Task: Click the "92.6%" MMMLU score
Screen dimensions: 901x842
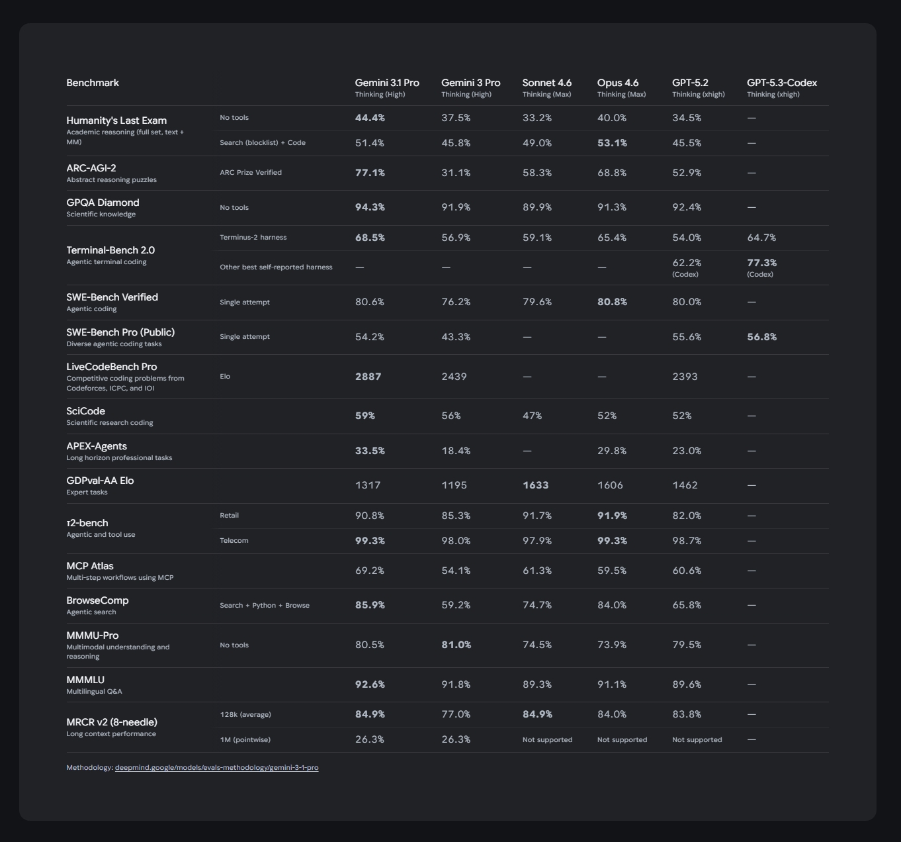Action: click(x=370, y=684)
